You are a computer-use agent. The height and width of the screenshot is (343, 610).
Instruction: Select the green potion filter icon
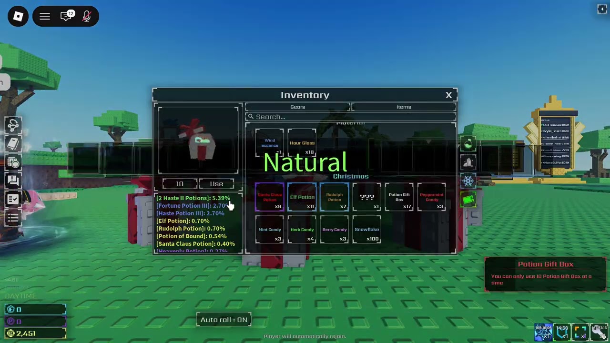pyautogui.click(x=468, y=144)
